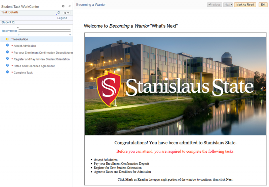Click the Next button
The image size is (269, 187).
(x=228, y=5)
